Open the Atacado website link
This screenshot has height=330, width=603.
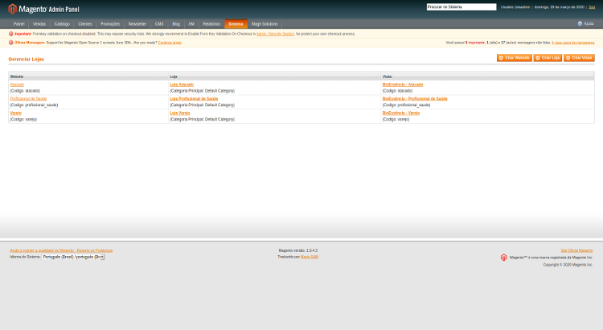point(17,85)
